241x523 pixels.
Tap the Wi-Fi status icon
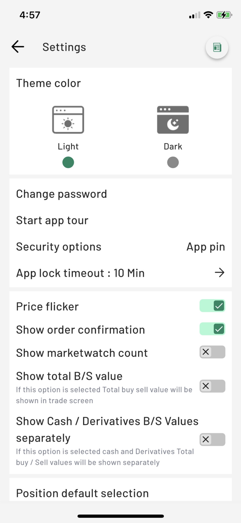click(x=208, y=15)
